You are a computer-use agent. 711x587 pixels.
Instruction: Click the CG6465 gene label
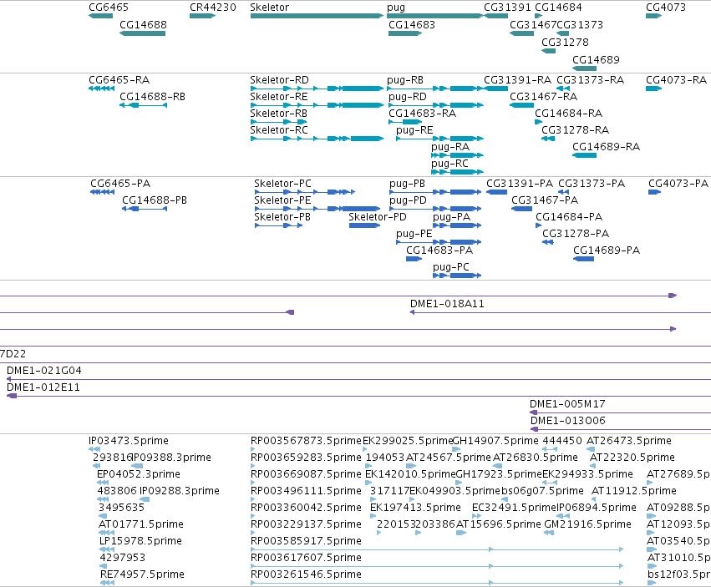pos(109,8)
